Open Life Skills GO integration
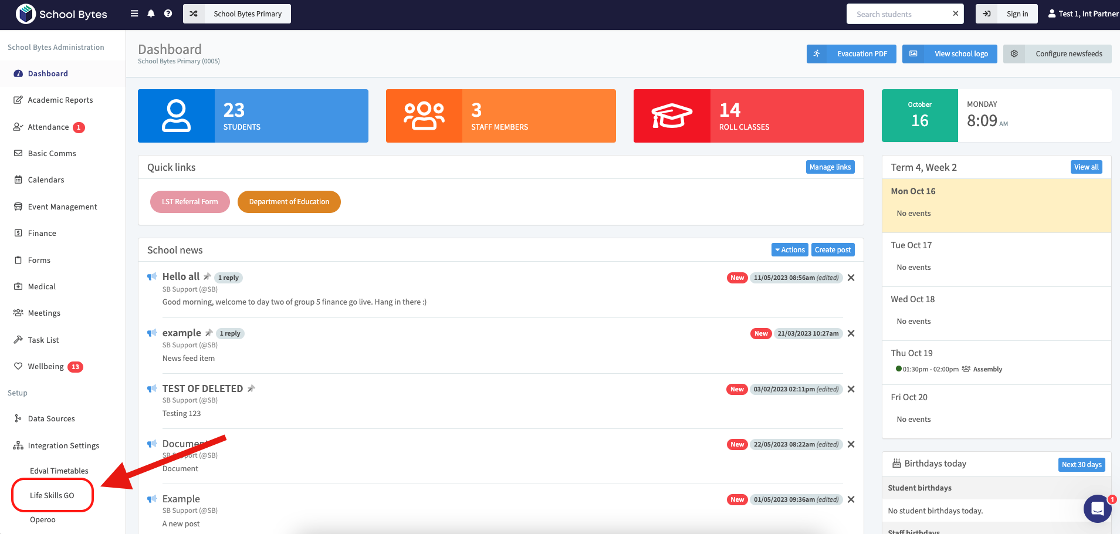 (52, 495)
